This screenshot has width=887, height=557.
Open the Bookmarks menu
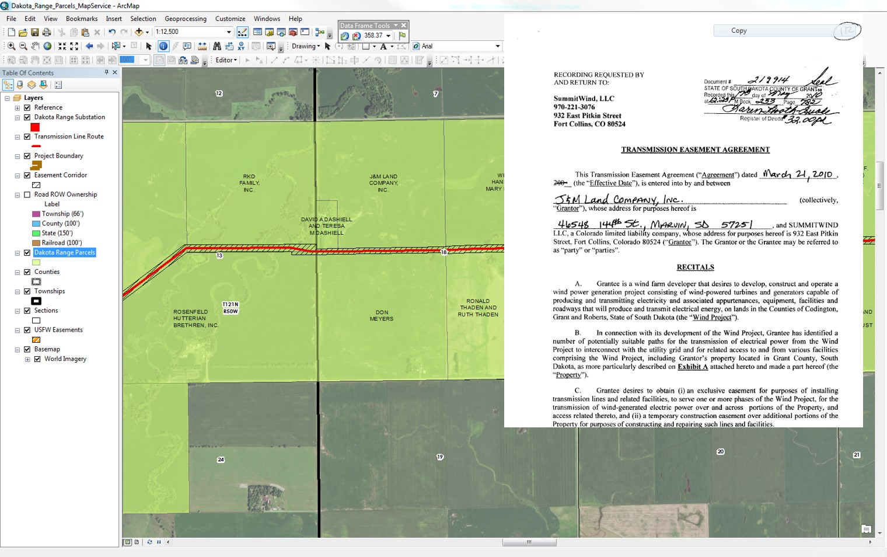coord(82,19)
